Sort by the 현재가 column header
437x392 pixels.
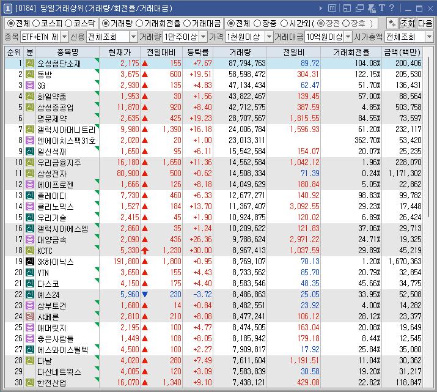pos(120,52)
